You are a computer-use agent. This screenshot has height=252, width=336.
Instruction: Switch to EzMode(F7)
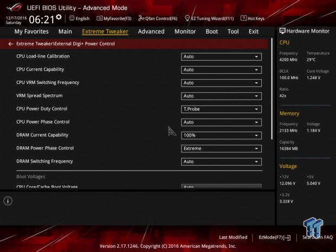275,237
